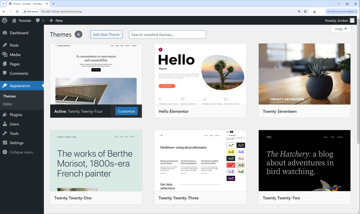Open the Howdy, bruker account menu
The width and height of the screenshot is (360, 214).
339,21
